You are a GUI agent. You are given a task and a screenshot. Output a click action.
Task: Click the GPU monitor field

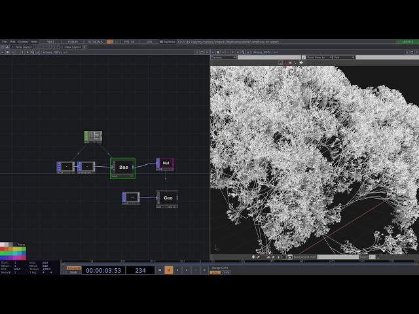pyautogui.click(x=149, y=42)
